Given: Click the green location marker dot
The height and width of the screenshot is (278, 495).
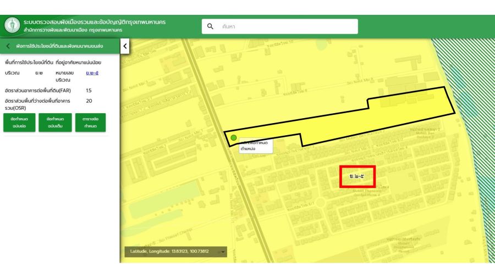Looking at the screenshot, I should (234, 137).
